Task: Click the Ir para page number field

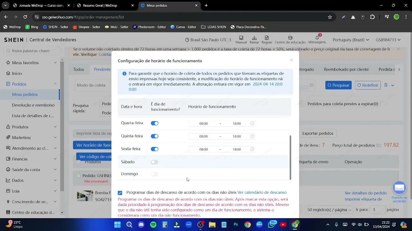Action: [377, 210]
